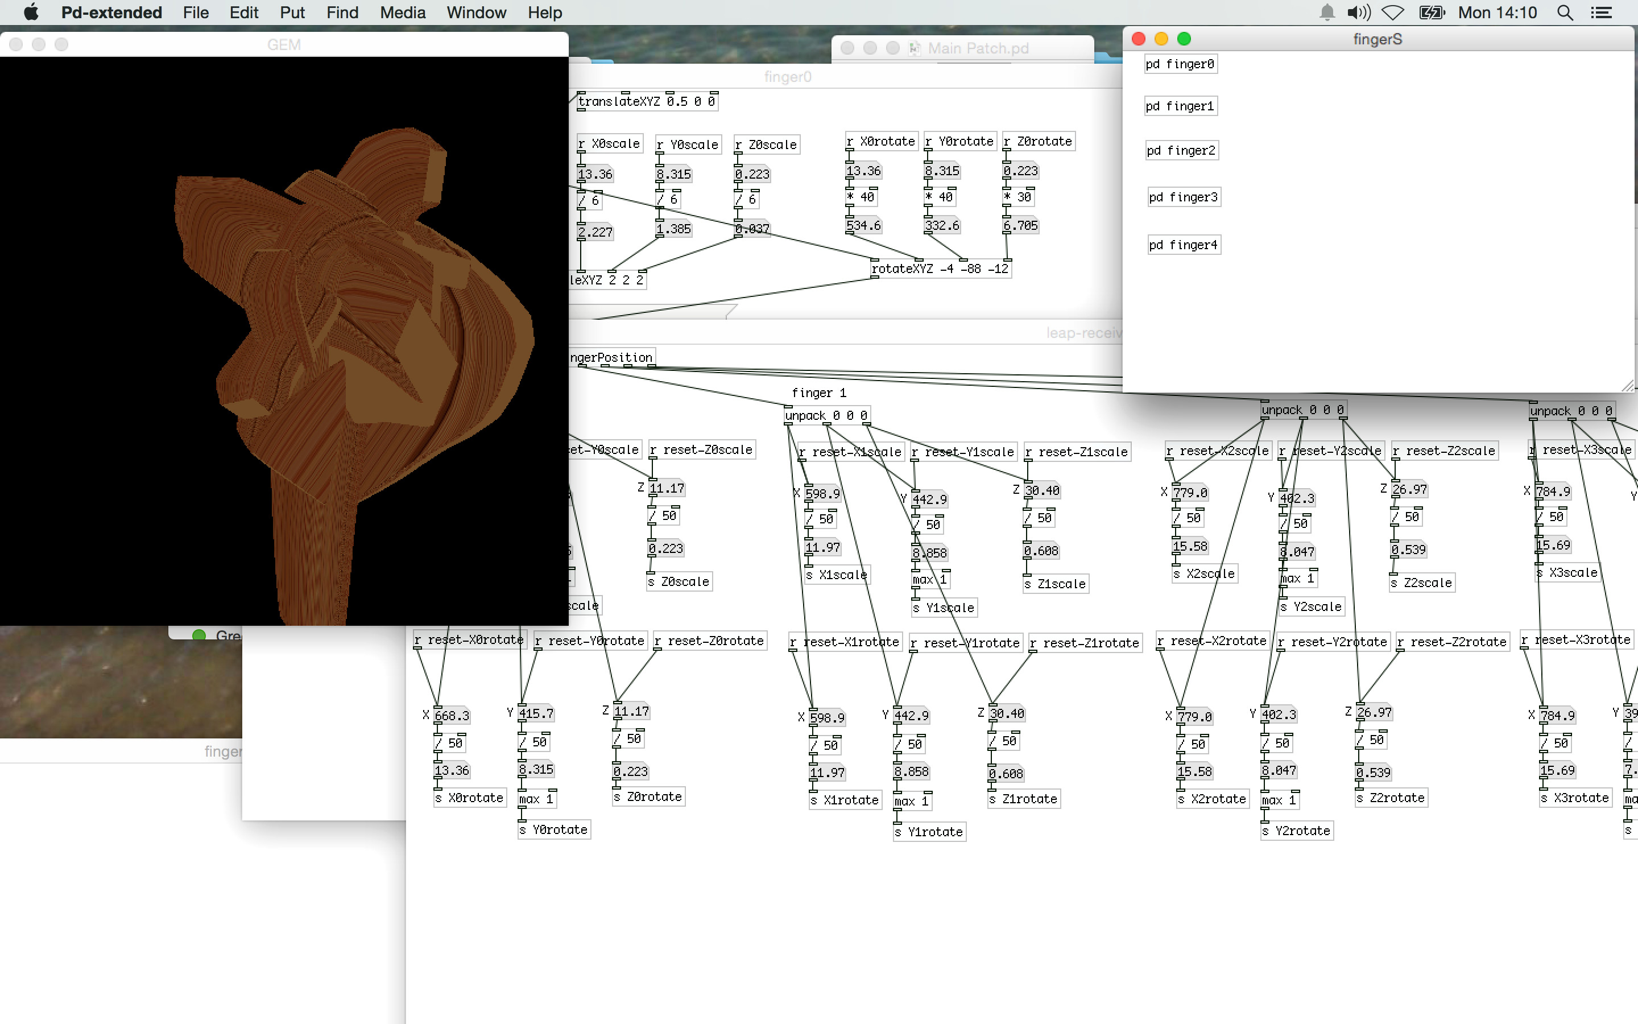
Task: Click the Main Patch.pd document icon
Action: [x=915, y=48]
